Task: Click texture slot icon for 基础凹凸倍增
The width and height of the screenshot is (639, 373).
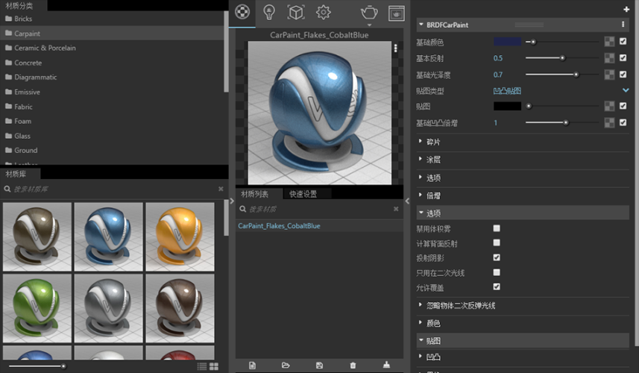Action: 609,122
